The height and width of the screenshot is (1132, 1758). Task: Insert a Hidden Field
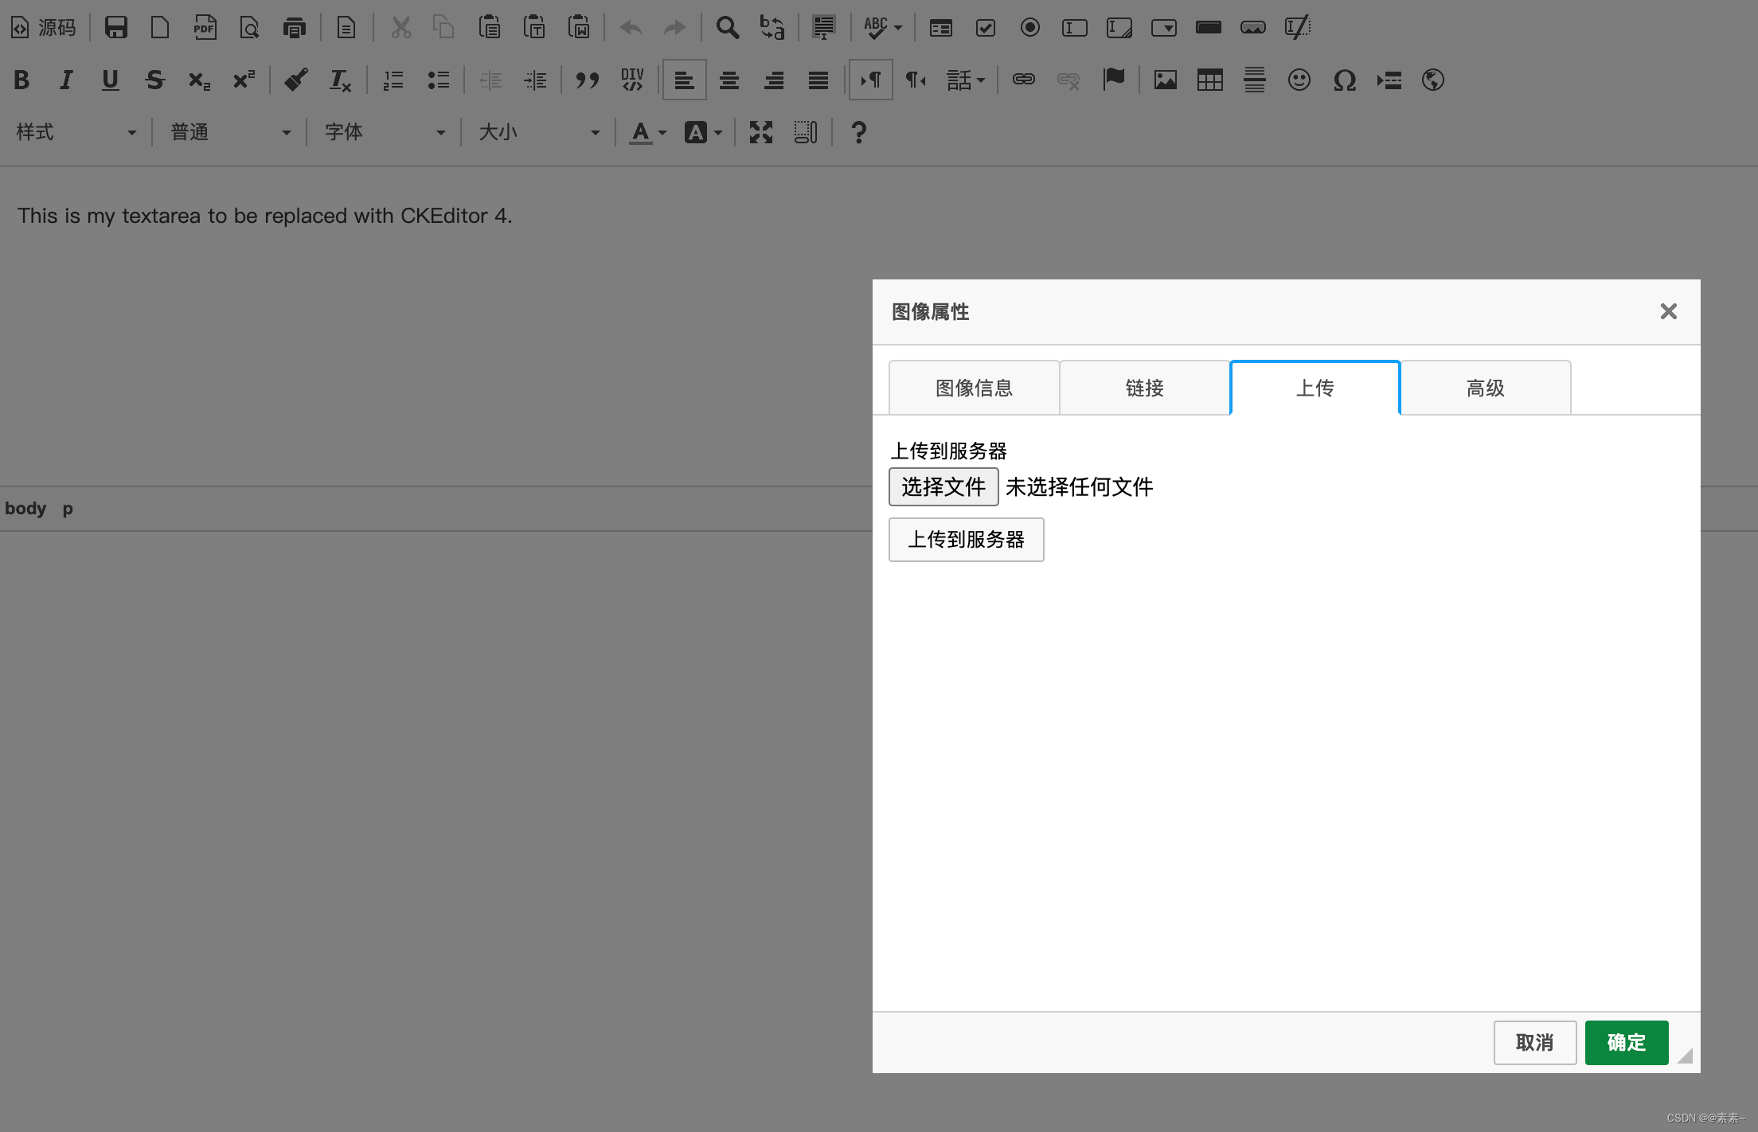(x=1298, y=28)
